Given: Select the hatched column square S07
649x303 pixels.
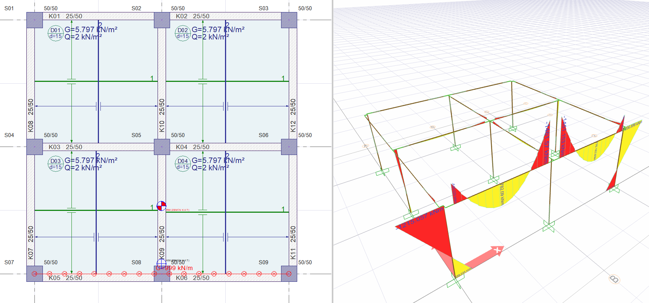Looking at the screenshot, I should (x=35, y=274).
